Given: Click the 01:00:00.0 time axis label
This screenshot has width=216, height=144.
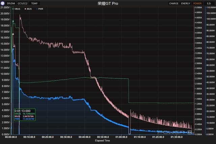Looking at the screenshot, I should (122, 137).
